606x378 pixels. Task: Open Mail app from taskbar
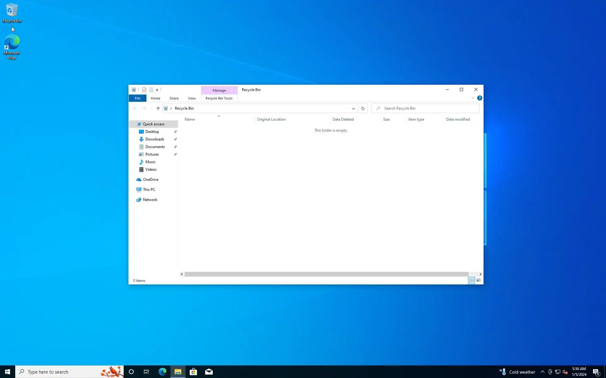pyautogui.click(x=209, y=372)
